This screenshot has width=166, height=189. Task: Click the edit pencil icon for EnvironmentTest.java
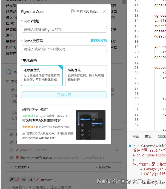12,157
